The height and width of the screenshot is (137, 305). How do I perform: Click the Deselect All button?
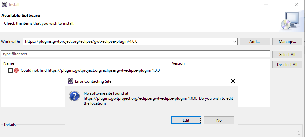pyautogui.click(x=287, y=65)
